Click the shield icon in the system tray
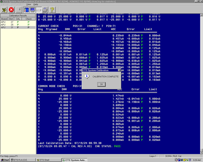Image resolution: width=203 pixels, height=162 pixels. (x=190, y=160)
